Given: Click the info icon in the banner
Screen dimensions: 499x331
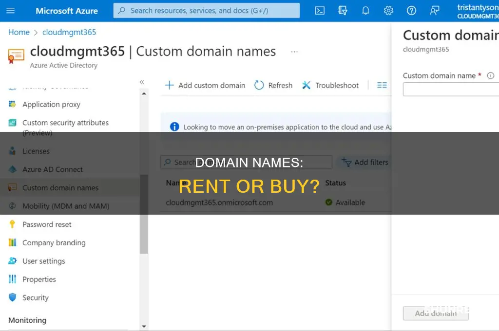Looking at the screenshot, I should click(174, 127).
